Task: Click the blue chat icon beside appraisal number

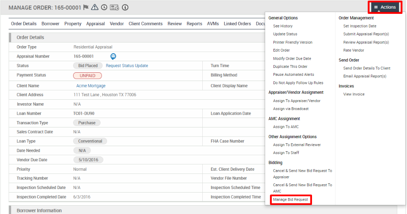Action: [x=113, y=56]
